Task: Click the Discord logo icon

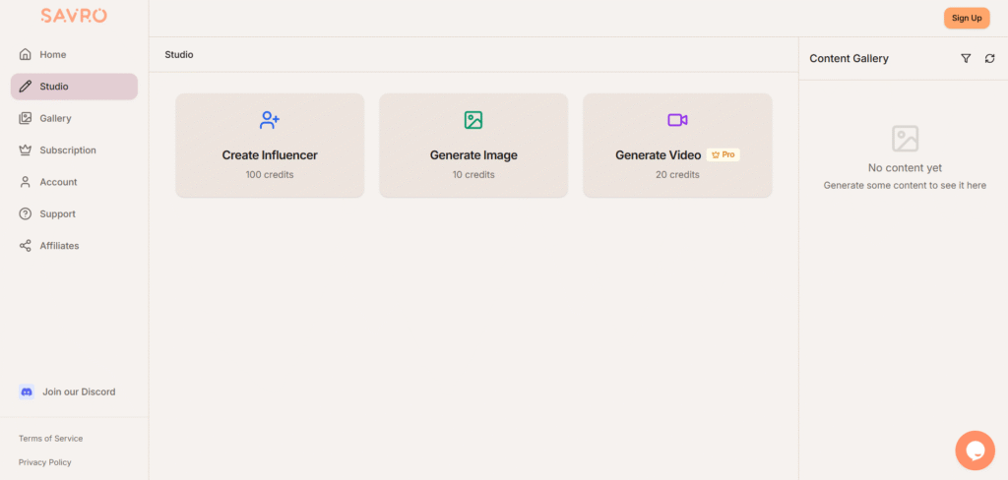Action: pyautogui.click(x=27, y=391)
